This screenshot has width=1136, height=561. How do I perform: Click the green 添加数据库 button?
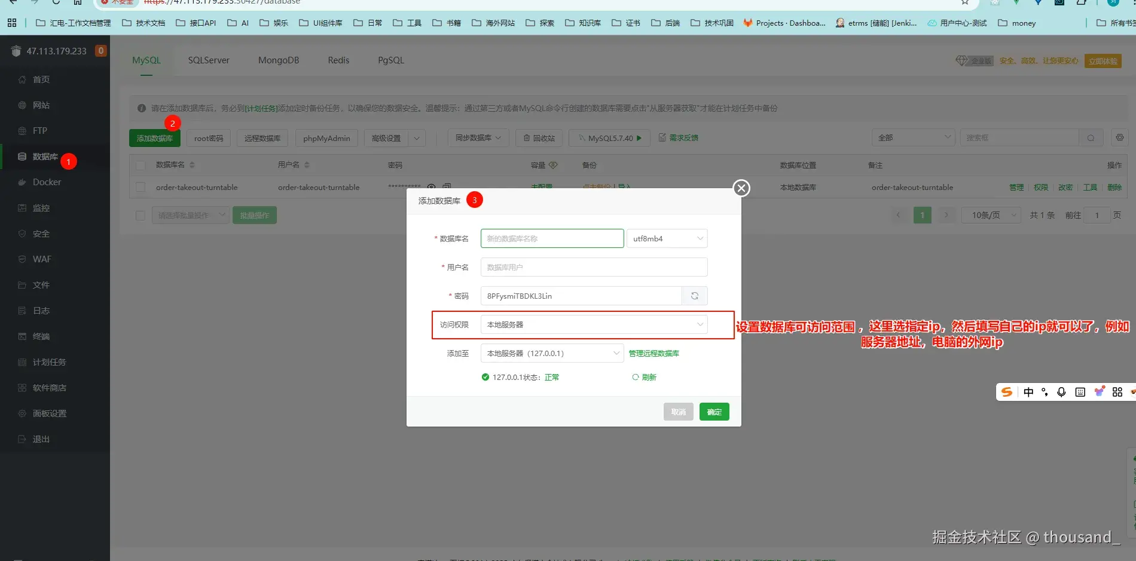[x=155, y=138]
